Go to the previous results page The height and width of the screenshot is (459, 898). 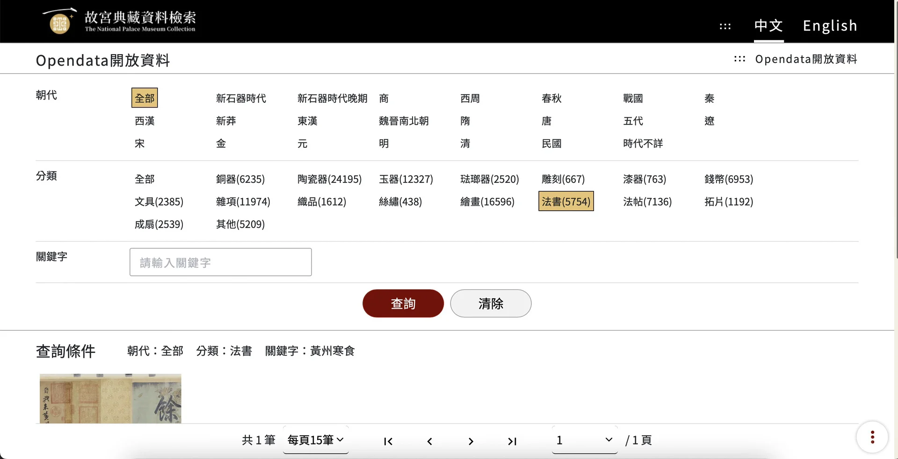pos(429,441)
